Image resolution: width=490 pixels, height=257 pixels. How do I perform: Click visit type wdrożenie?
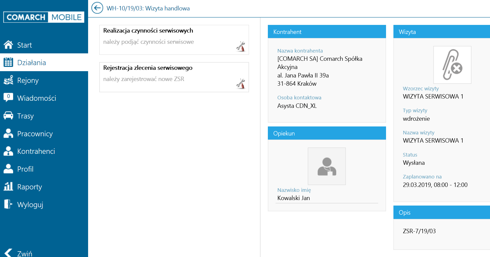pos(416,119)
